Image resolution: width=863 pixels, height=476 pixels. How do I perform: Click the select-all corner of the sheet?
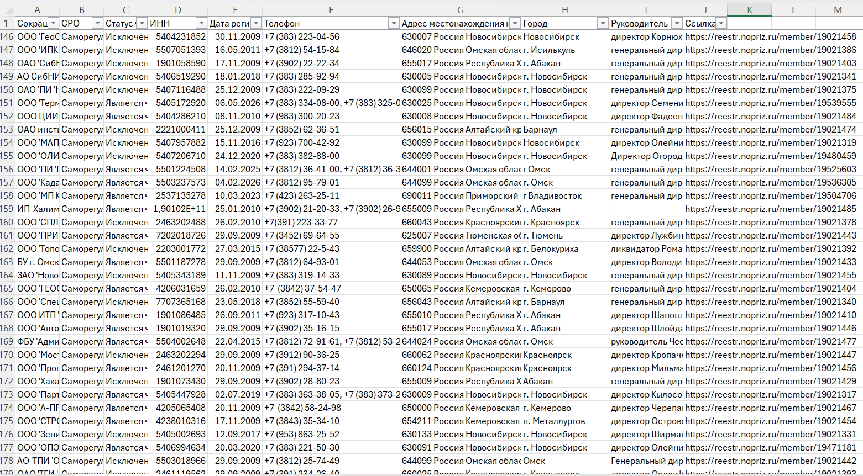pyautogui.click(x=7, y=10)
